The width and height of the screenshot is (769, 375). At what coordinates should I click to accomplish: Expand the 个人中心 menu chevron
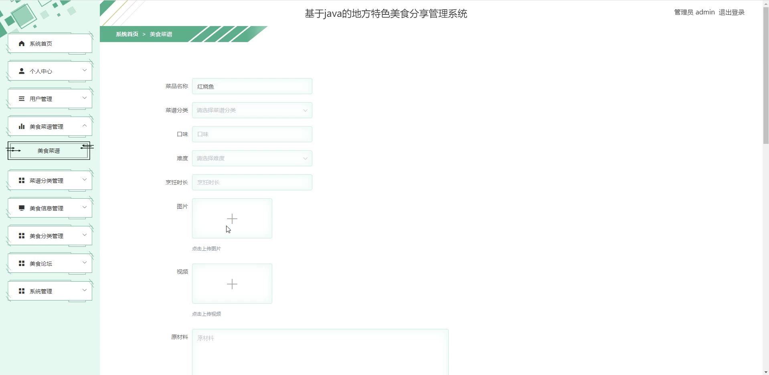click(x=85, y=70)
